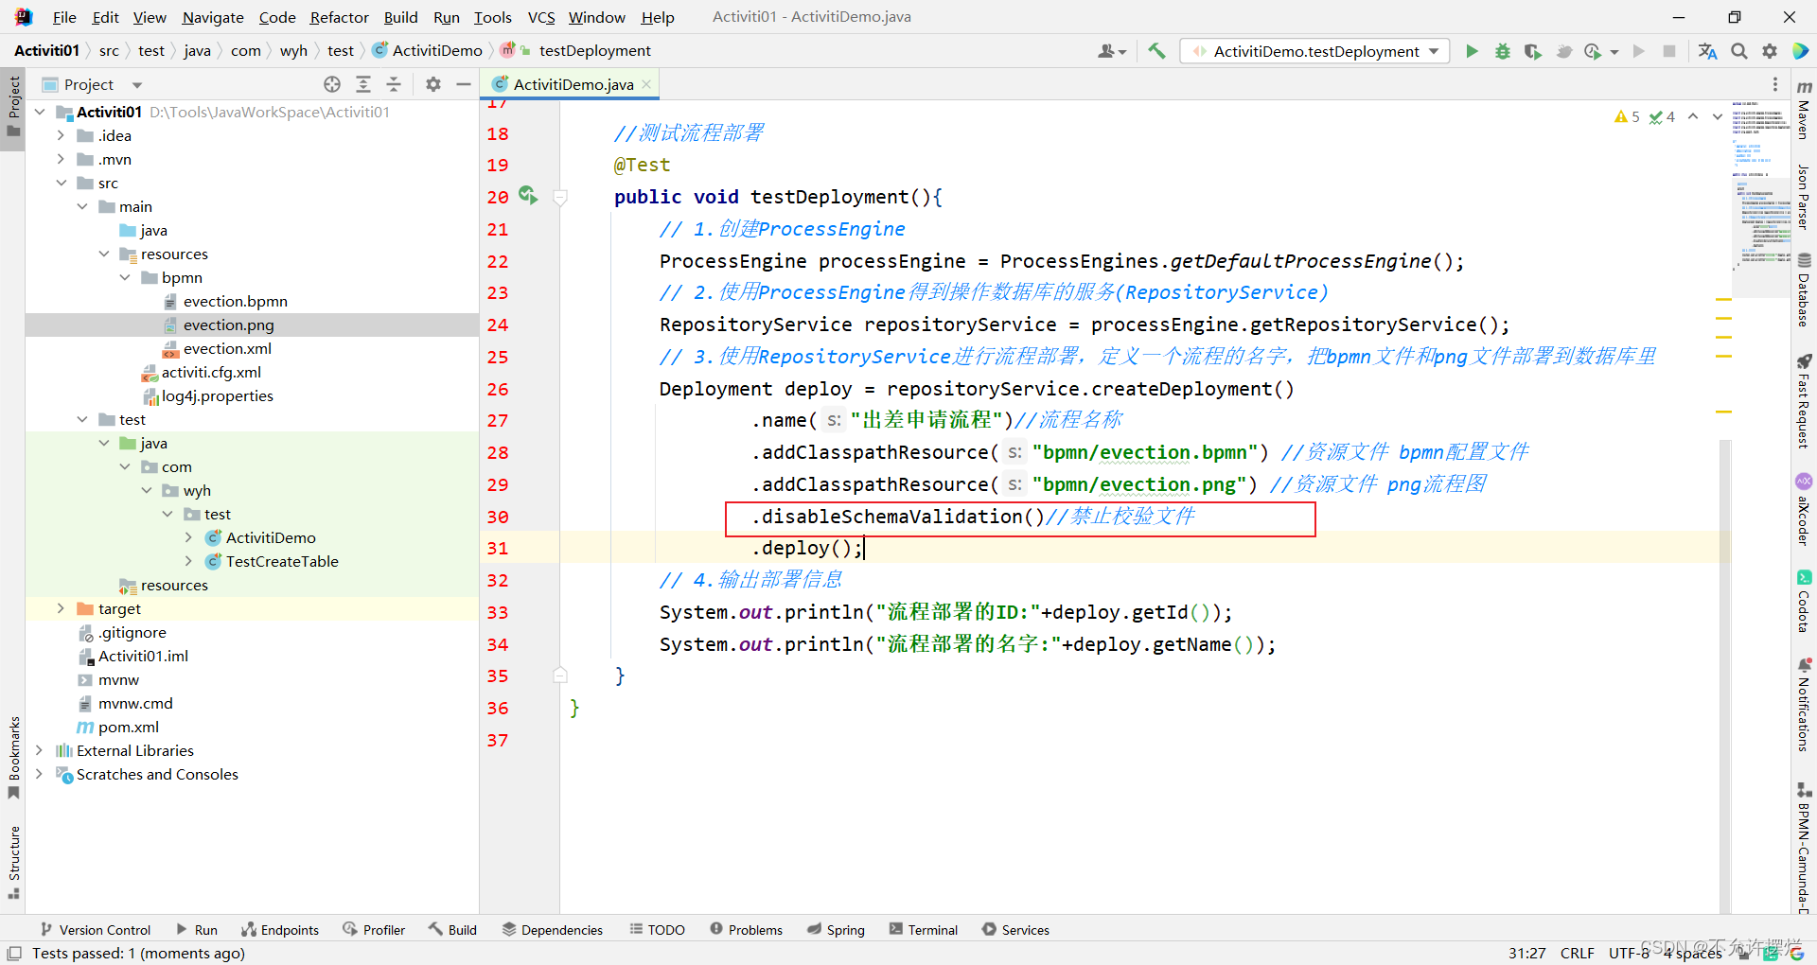
Task: Expand External Libraries node
Action: 39,750
